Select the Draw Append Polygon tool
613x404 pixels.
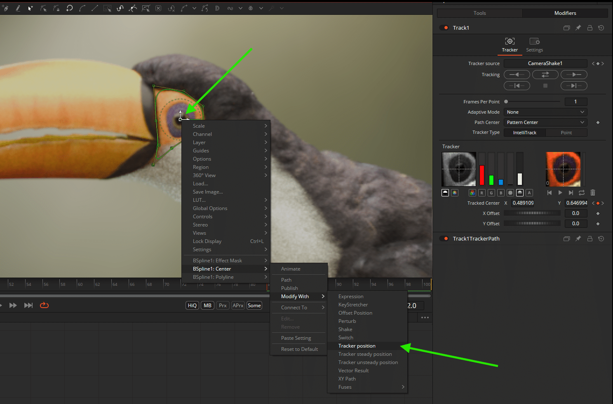(x=18, y=8)
